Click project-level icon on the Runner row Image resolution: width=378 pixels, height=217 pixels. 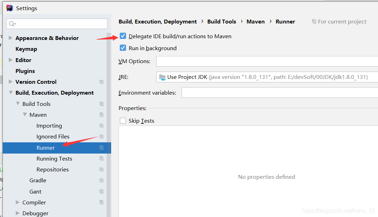click(x=101, y=148)
